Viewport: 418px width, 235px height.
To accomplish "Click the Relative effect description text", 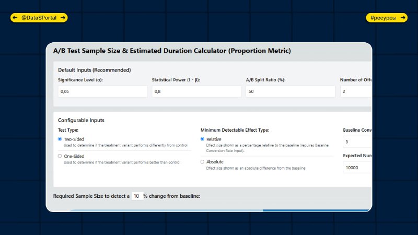I will (x=268, y=148).
